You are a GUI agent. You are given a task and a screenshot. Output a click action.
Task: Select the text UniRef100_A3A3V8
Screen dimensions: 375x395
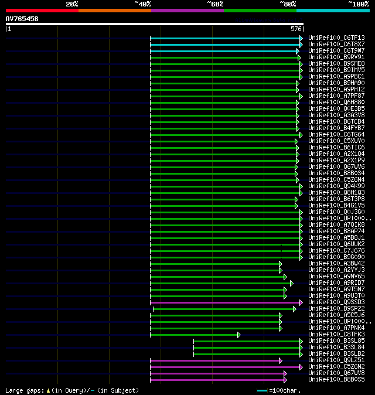coord(336,115)
